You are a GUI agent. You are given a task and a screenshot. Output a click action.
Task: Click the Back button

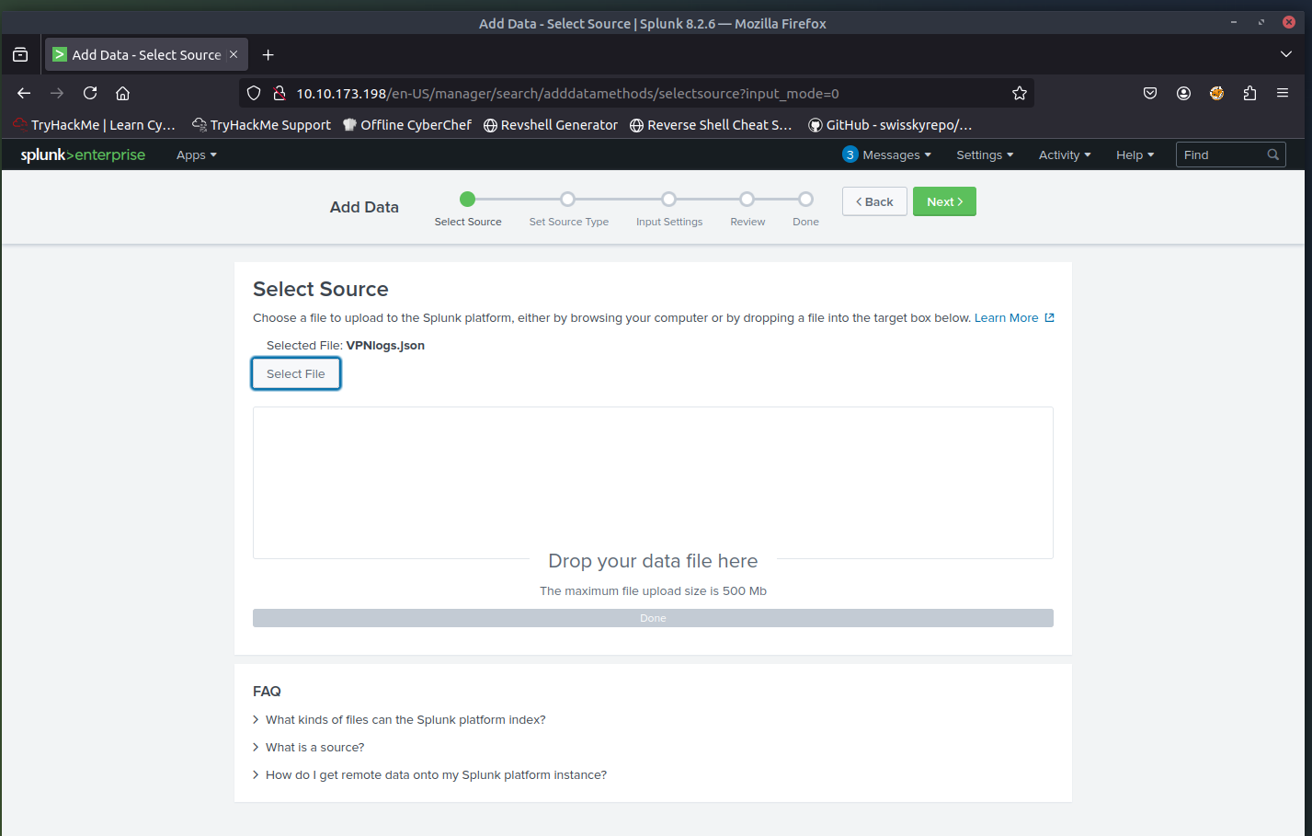click(x=874, y=201)
